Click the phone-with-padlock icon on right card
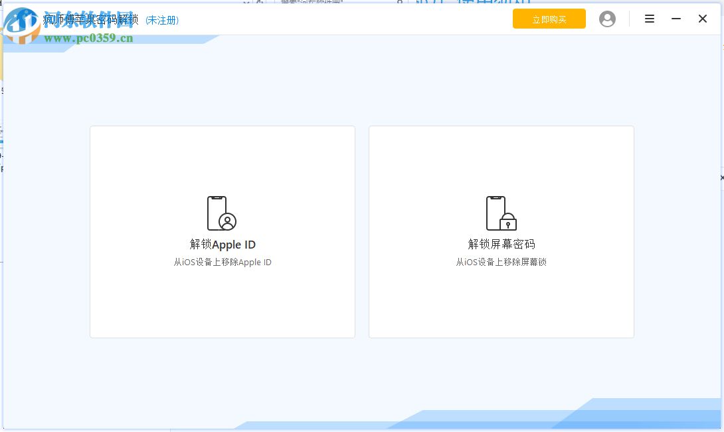The height and width of the screenshot is (432, 724). pos(501,211)
